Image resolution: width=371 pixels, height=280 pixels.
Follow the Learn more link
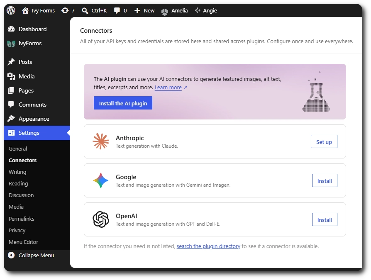[168, 87]
